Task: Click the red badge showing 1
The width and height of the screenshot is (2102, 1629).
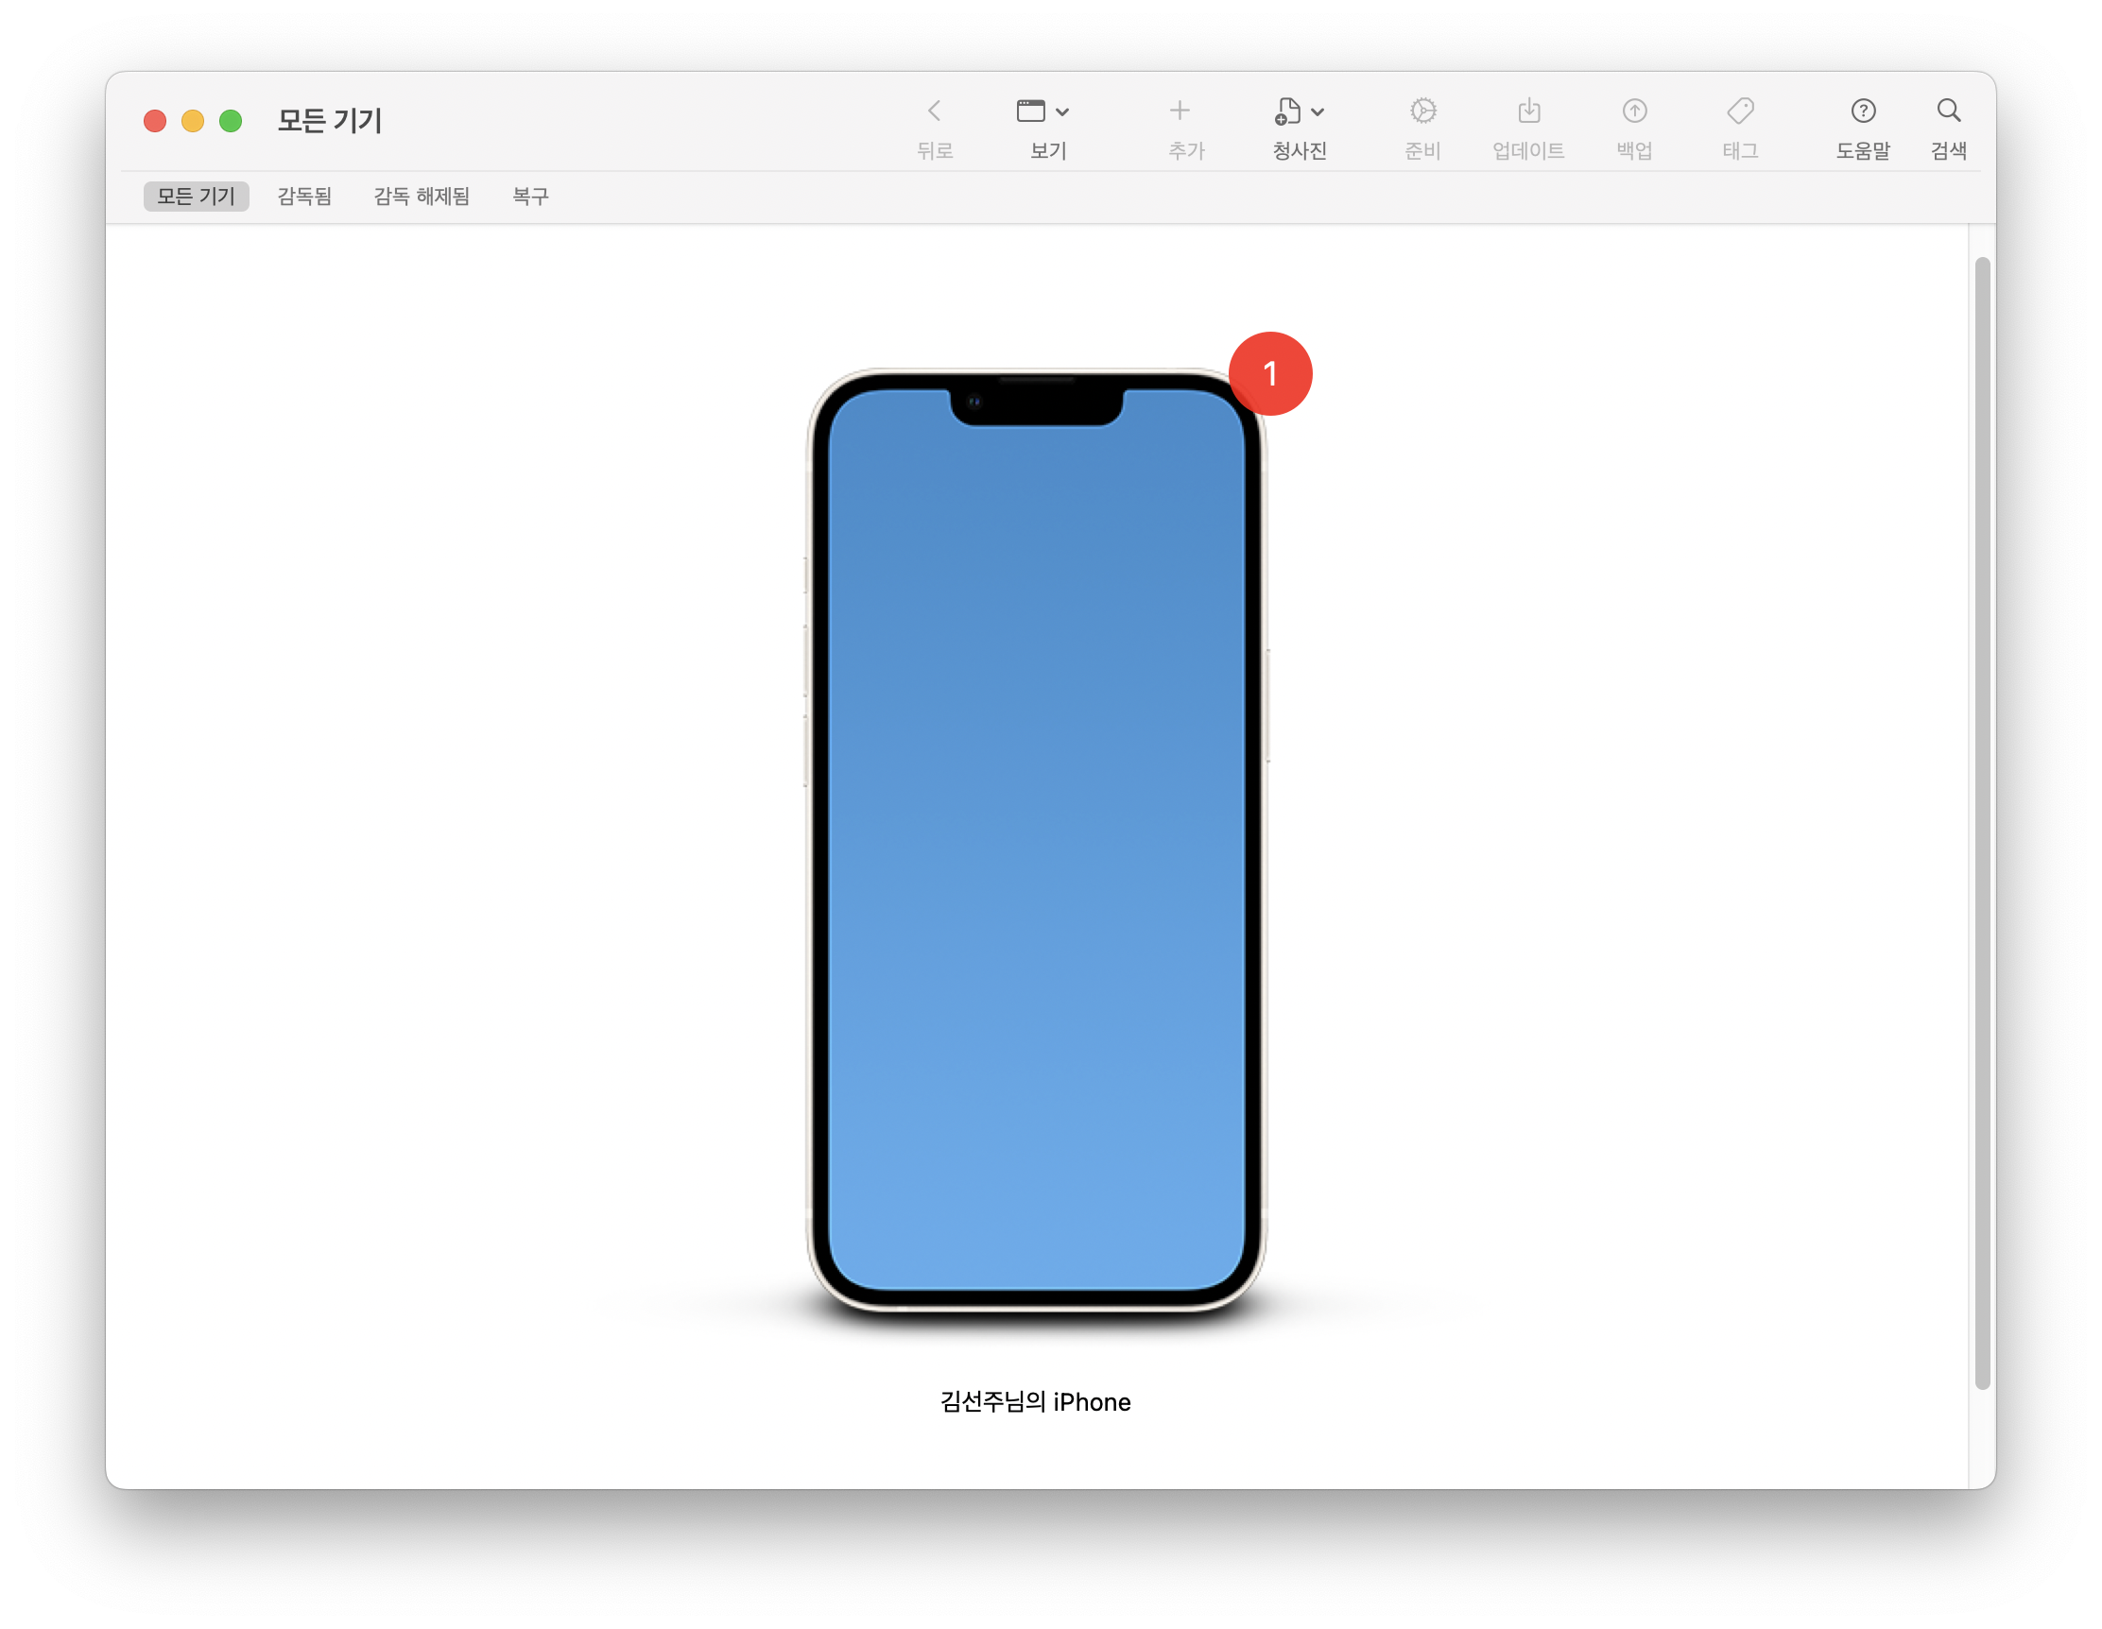Action: [x=1270, y=373]
